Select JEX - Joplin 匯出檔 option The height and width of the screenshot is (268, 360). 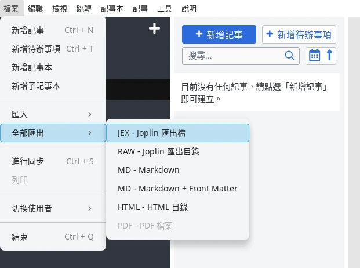pos(177,133)
